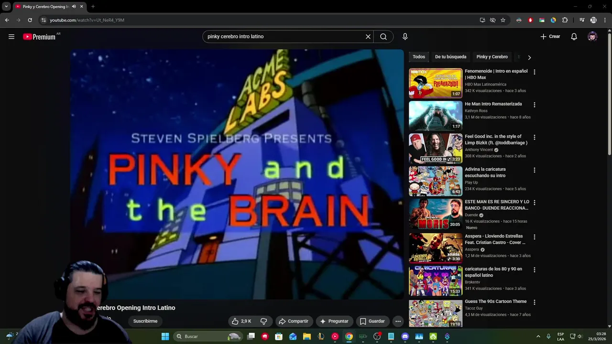Open the notifications bell
The image size is (612, 344).
[574, 36]
